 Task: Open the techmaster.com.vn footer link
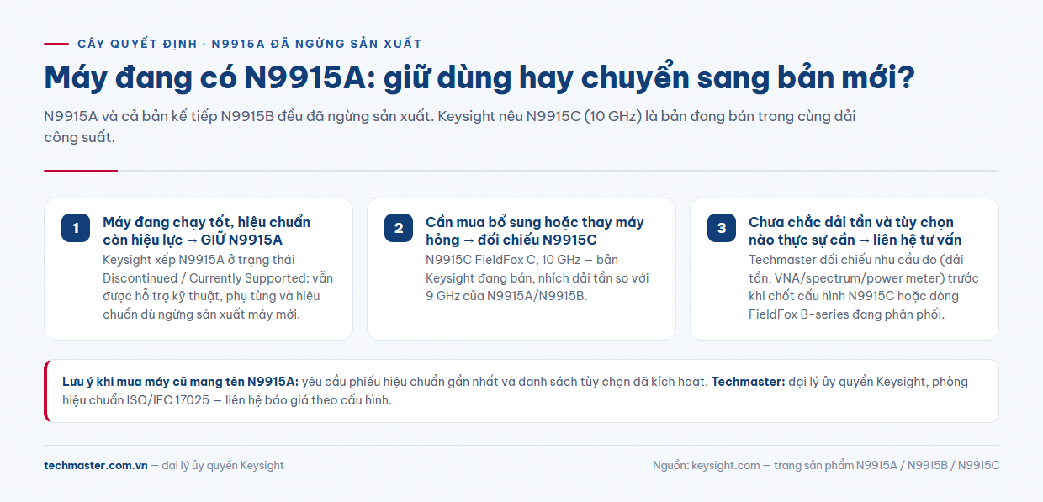(96, 465)
